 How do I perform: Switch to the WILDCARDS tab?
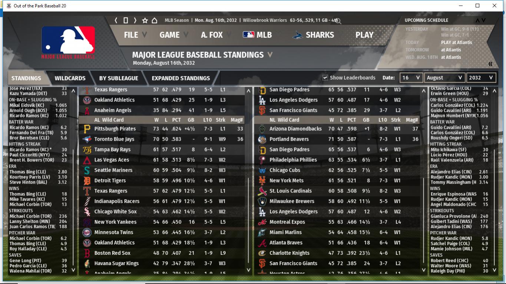click(70, 78)
